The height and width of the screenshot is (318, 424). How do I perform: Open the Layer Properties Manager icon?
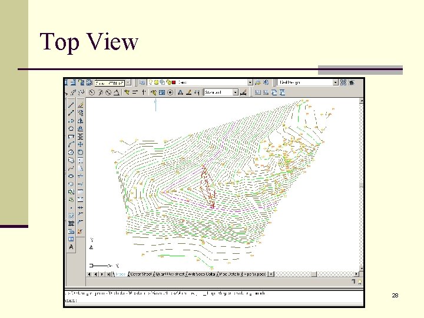(143, 82)
